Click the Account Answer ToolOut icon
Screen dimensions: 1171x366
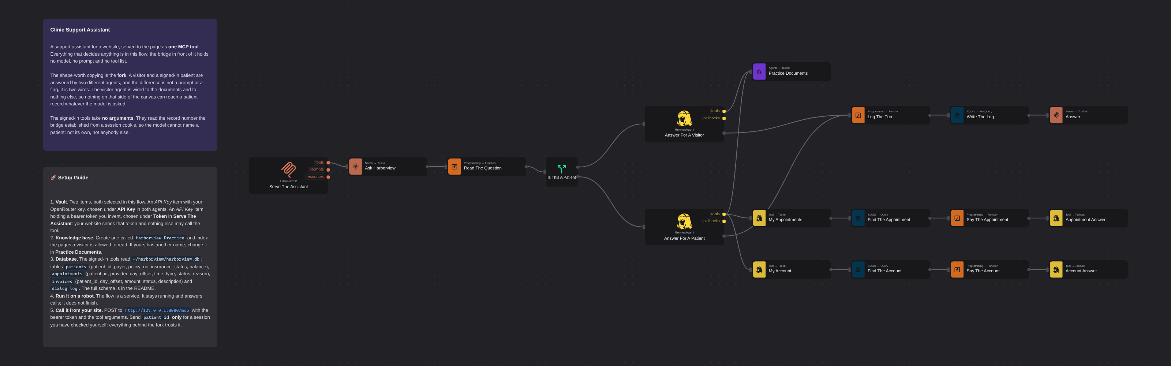pyautogui.click(x=1056, y=270)
